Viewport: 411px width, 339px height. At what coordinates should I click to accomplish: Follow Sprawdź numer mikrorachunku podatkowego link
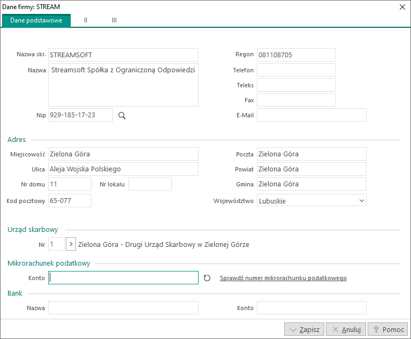(283, 278)
